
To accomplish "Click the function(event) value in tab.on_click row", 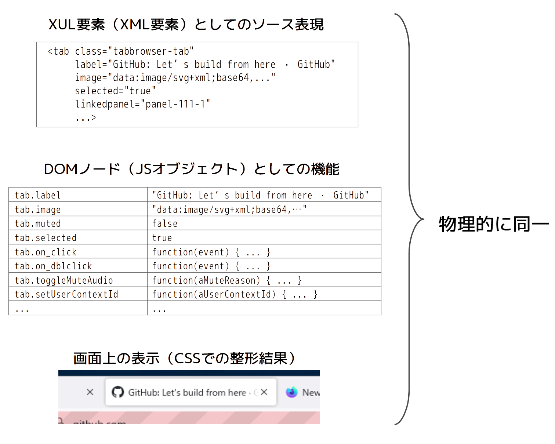I will coord(211,252).
